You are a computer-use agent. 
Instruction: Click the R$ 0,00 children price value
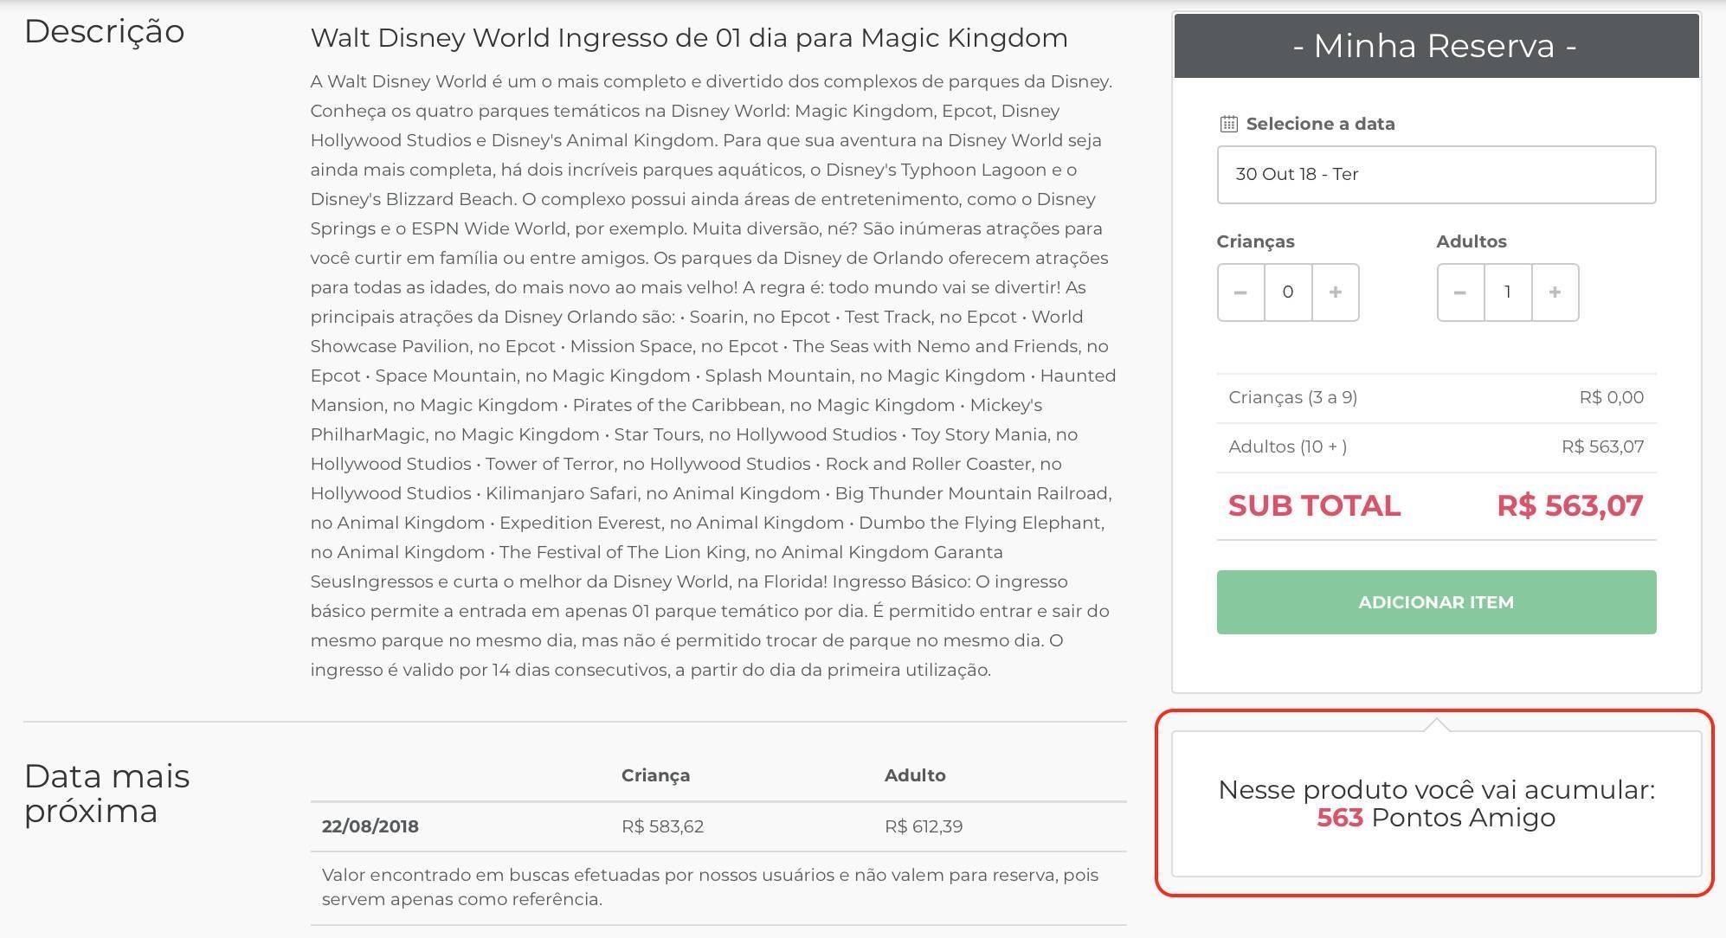(1611, 398)
